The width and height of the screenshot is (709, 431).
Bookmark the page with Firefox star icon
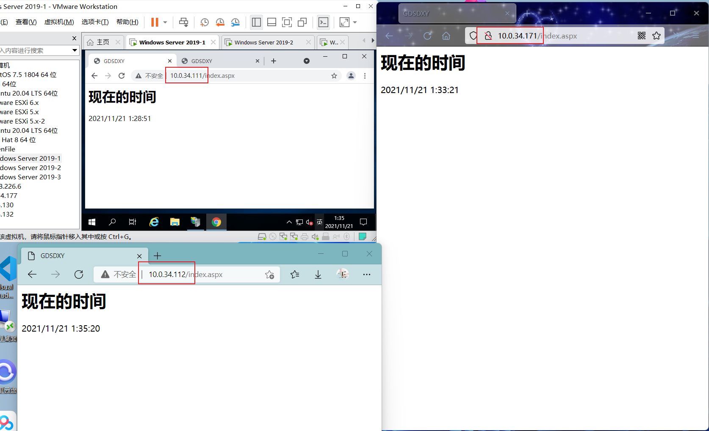[656, 36]
